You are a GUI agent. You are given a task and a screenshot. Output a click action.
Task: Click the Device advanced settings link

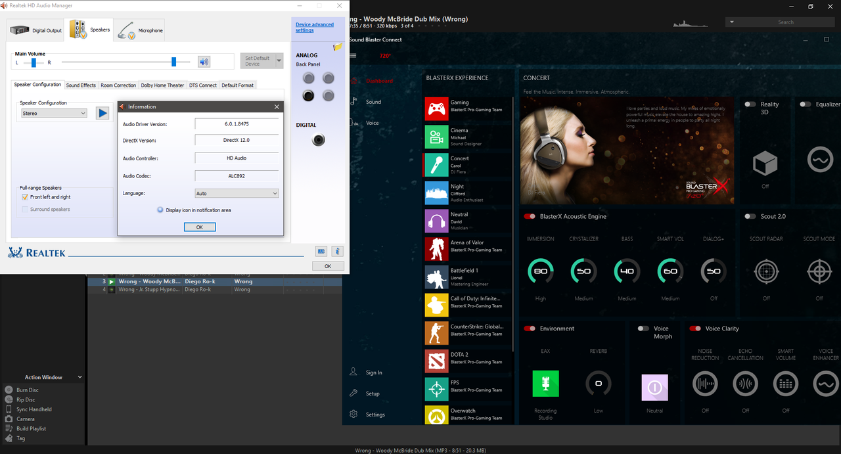(315, 27)
